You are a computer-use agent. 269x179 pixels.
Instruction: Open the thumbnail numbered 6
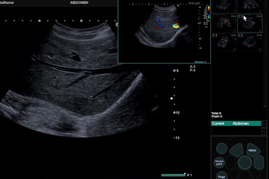250,42
